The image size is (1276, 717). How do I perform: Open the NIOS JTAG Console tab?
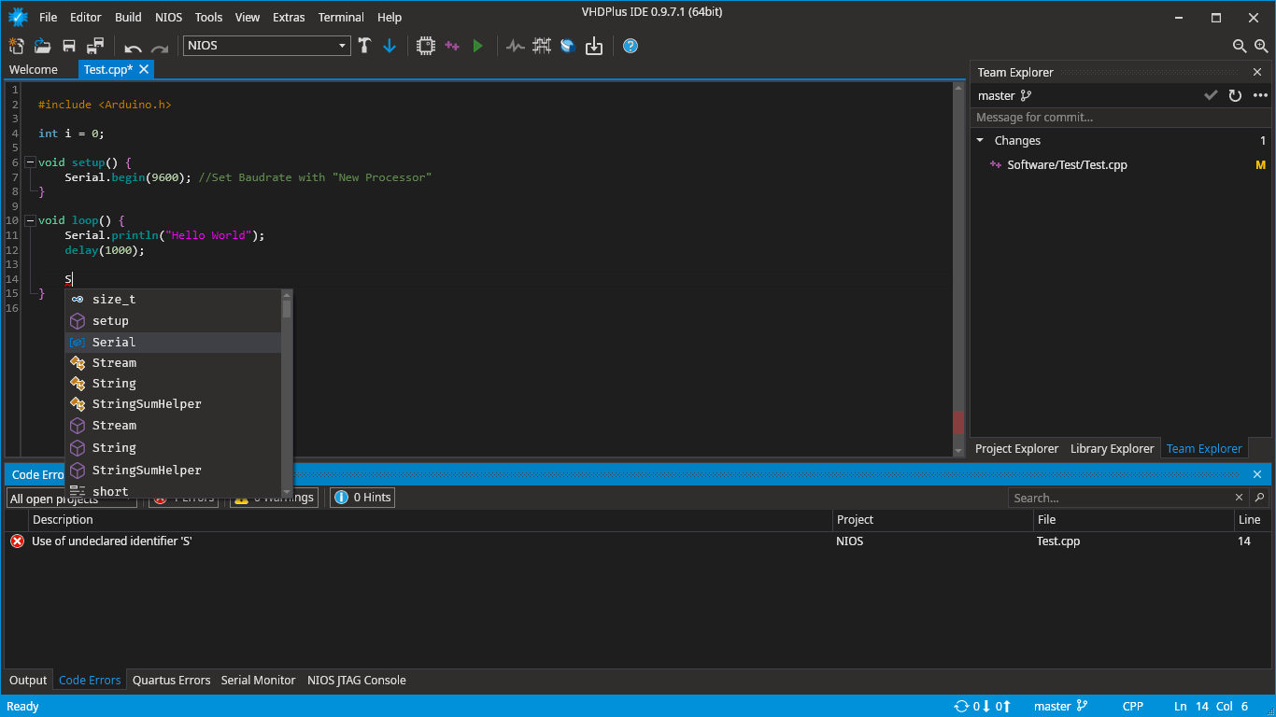357,680
